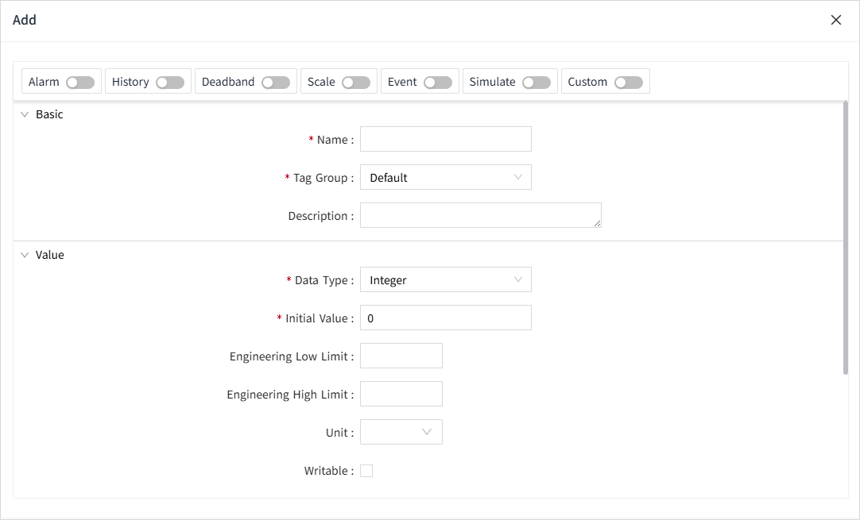Enable the Alarm toggle
This screenshot has height=520, width=860.
coord(80,83)
